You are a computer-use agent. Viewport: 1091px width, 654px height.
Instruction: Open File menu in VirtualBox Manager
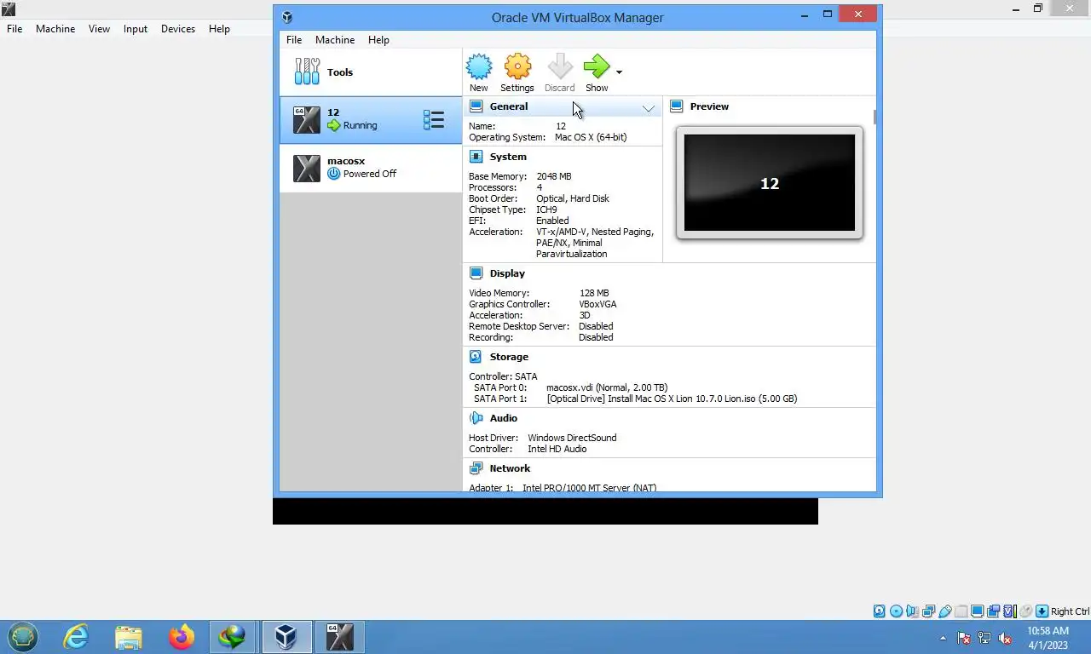[x=294, y=40]
